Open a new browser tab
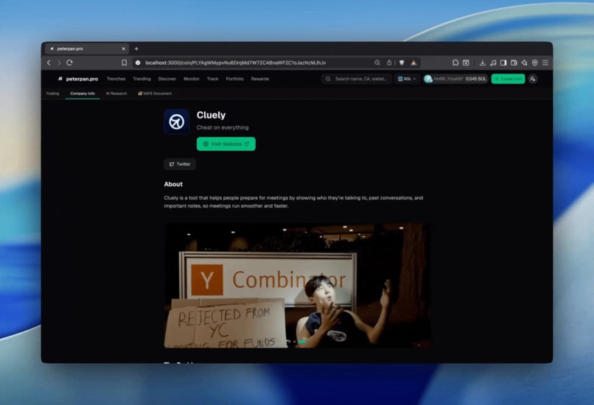594x405 pixels. coord(136,49)
